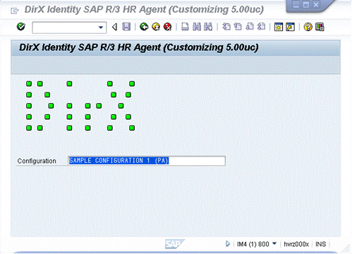
Task: Click the Next Page icon
Action: [x=250, y=27]
